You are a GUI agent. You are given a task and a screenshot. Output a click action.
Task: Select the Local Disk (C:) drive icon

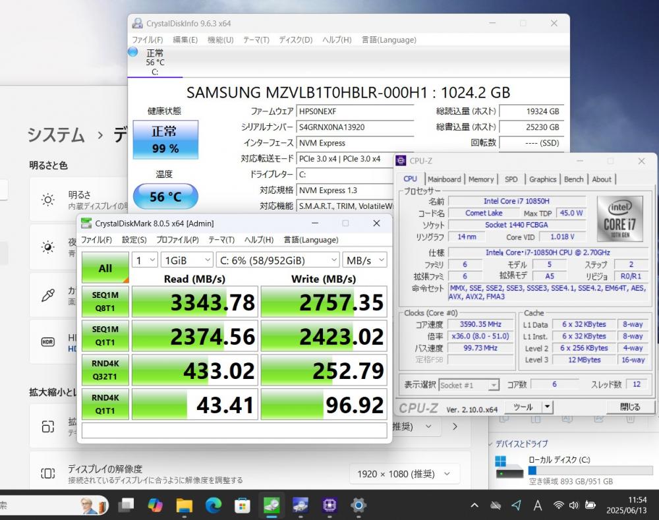[x=509, y=467]
